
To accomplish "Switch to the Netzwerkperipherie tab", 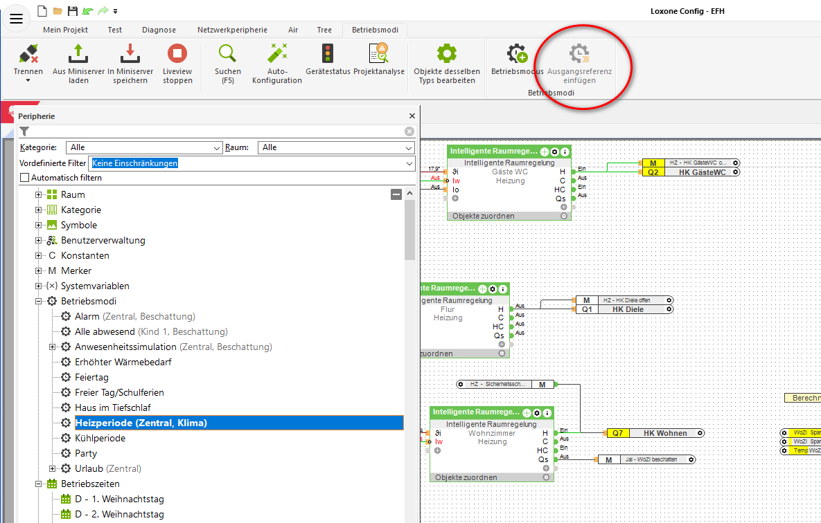I will pos(231,30).
